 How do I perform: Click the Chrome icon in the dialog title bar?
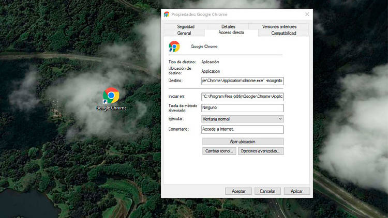[166, 14]
